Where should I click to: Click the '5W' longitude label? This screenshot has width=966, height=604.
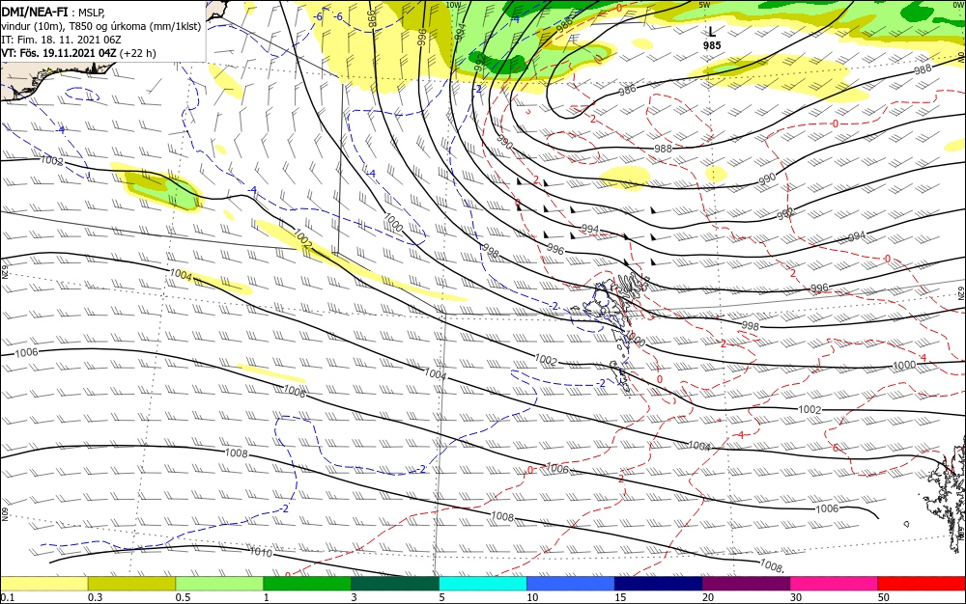pos(704,5)
